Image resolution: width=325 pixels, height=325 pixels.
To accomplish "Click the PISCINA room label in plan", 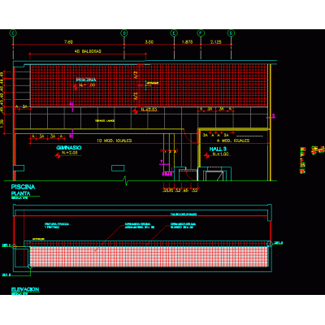I will click(86, 80).
